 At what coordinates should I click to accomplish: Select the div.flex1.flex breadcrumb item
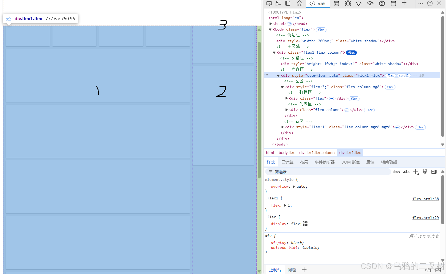click(350, 152)
